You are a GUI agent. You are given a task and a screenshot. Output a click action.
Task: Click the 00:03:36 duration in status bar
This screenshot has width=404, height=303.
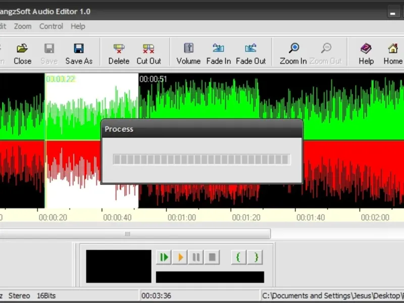pyautogui.click(x=156, y=295)
